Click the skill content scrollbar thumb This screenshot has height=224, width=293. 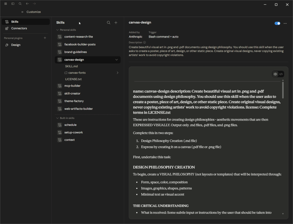(283, 90)
